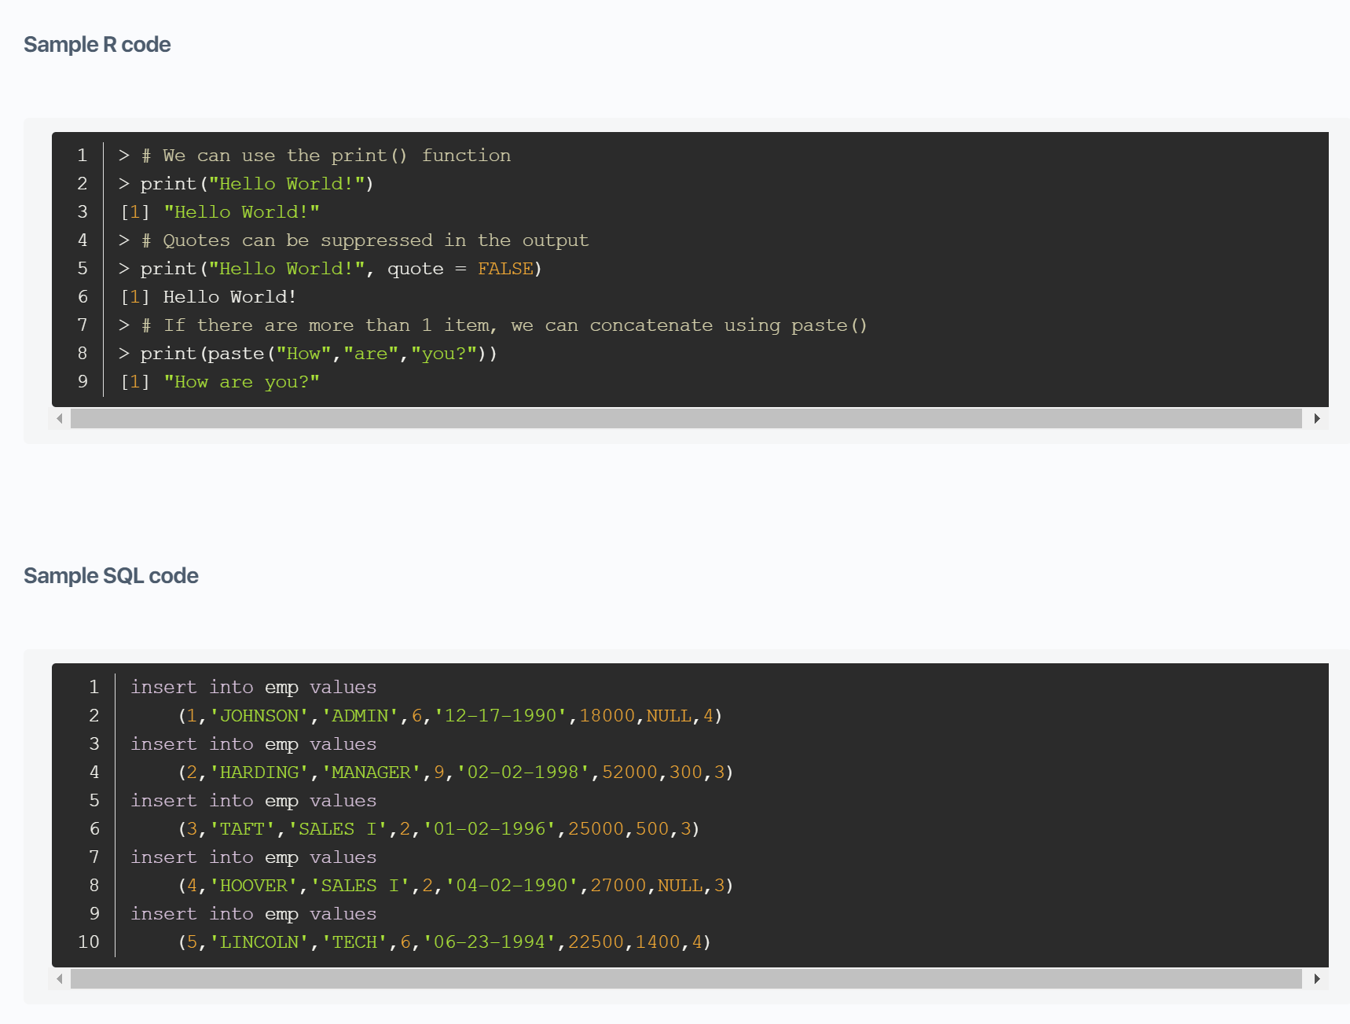1350x1024 pixels.
Task: Click the R code scrollbar left arrow
Action: coord(60,418)
